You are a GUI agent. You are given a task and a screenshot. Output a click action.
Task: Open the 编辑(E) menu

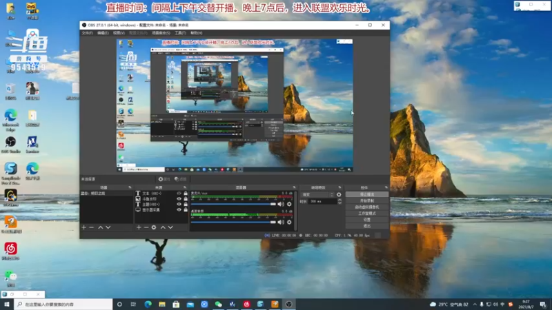click(103, 33)
